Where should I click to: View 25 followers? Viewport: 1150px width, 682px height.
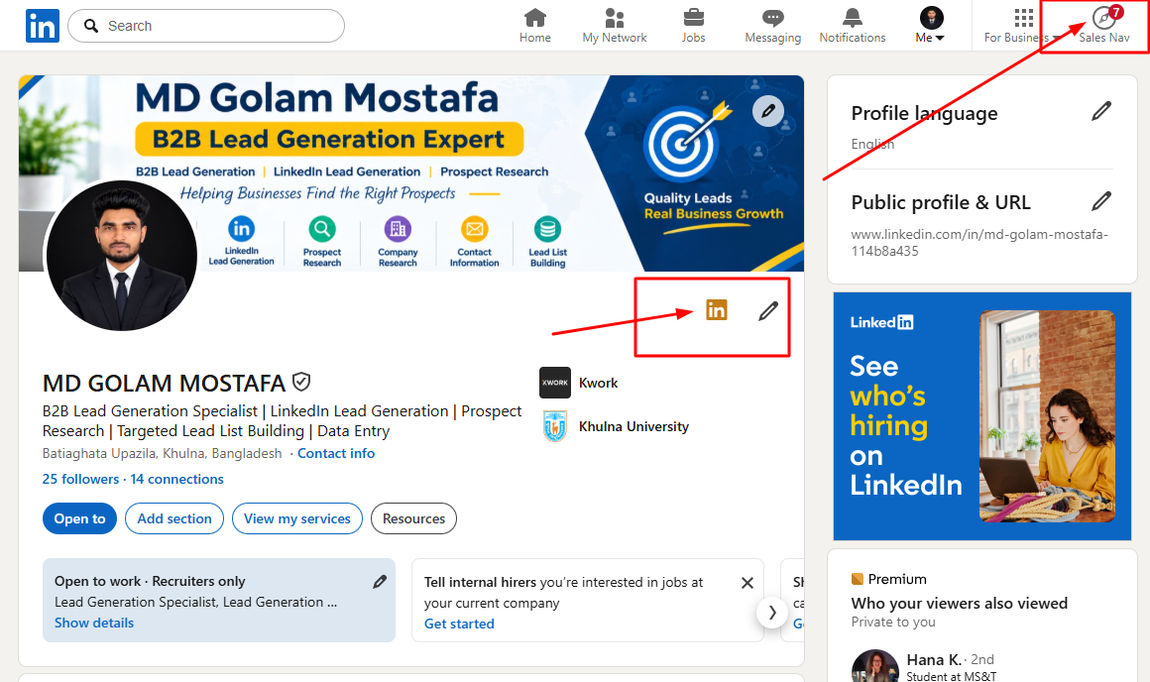point(80,479)
